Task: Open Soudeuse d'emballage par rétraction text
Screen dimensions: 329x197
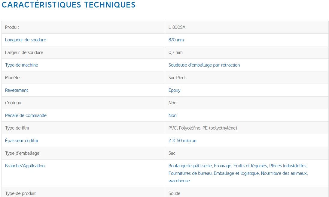Action: point(204,65)
